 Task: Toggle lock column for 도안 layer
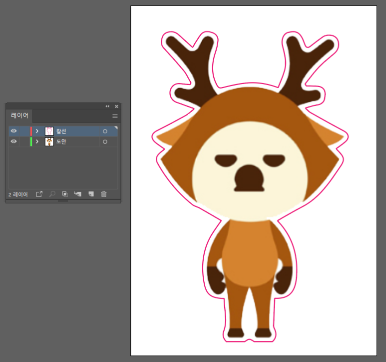[24, 142]
